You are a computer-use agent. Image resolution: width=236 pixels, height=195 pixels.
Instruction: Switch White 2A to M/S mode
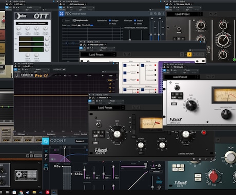180,98
